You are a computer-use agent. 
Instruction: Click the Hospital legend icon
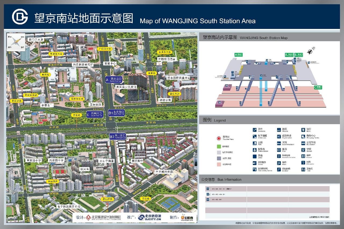coord(279,130)
